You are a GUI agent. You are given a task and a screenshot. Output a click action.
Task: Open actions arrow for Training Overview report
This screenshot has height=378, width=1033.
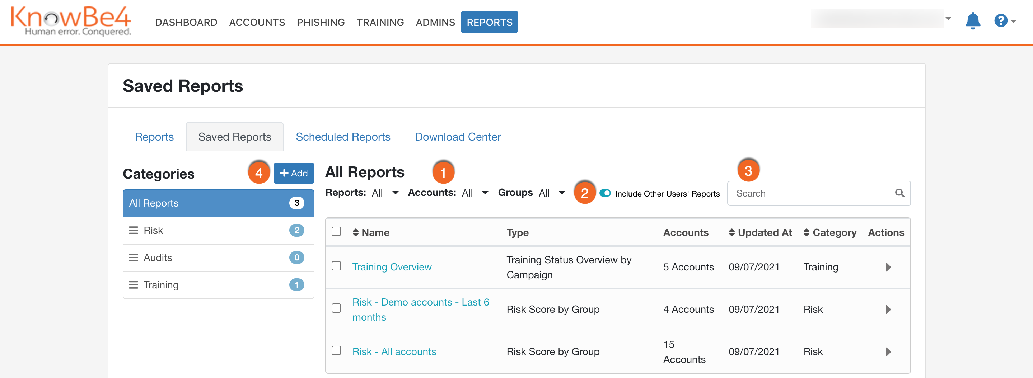[888, 267]
